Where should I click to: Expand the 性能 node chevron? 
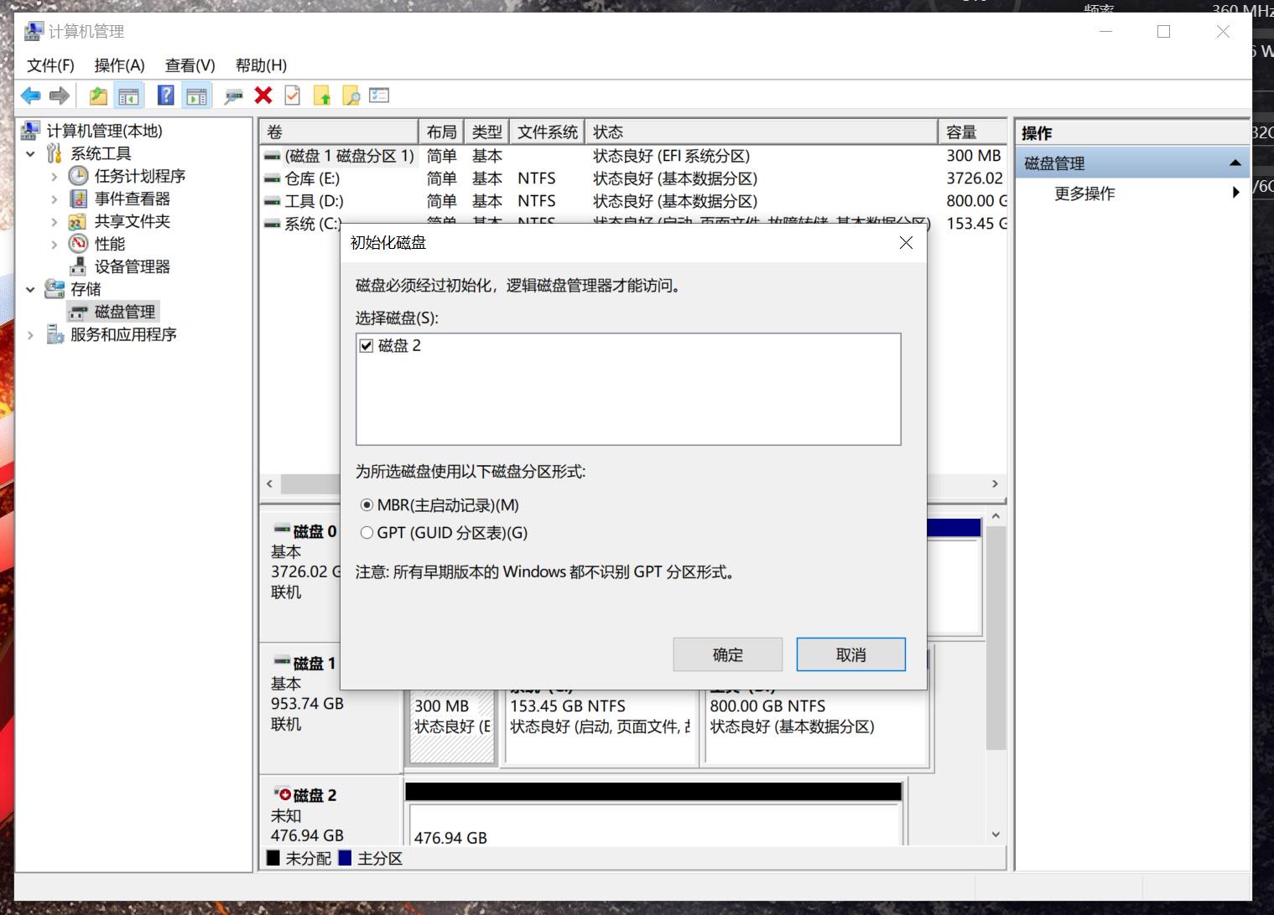[55, 244]
